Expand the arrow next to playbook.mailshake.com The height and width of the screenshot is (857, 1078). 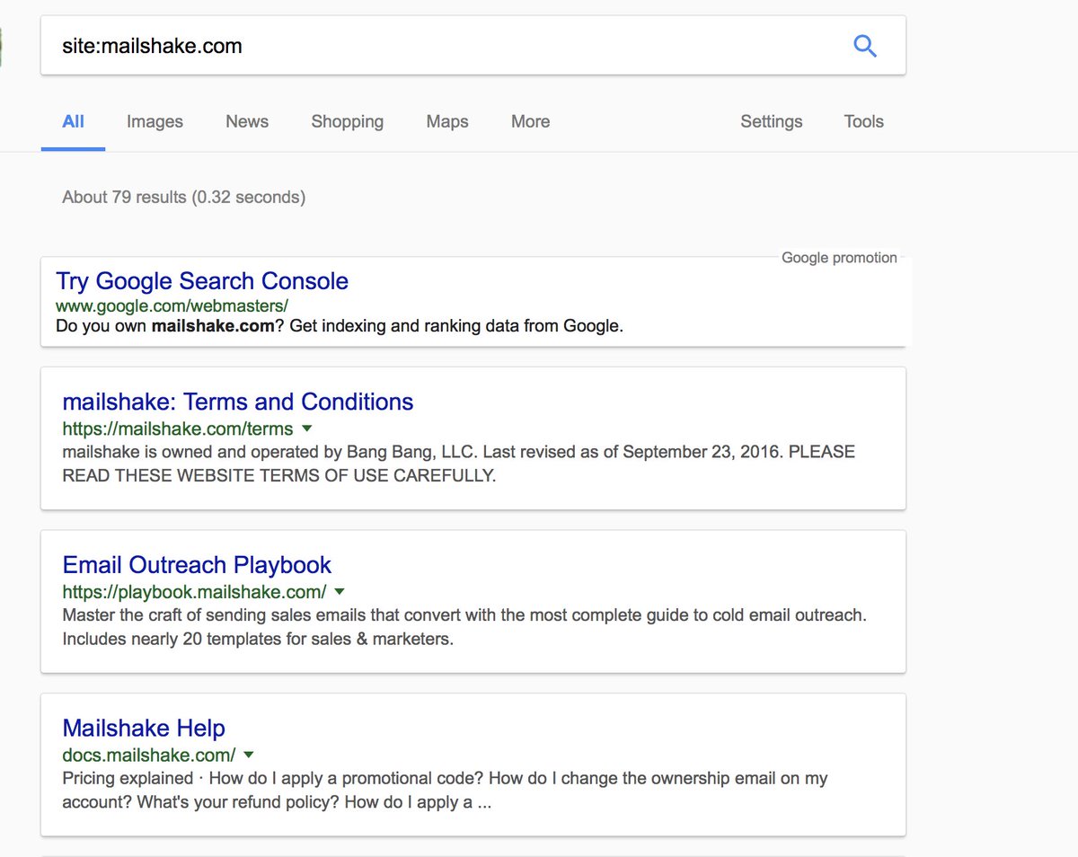pyautogui.click(x=340, y=592)
